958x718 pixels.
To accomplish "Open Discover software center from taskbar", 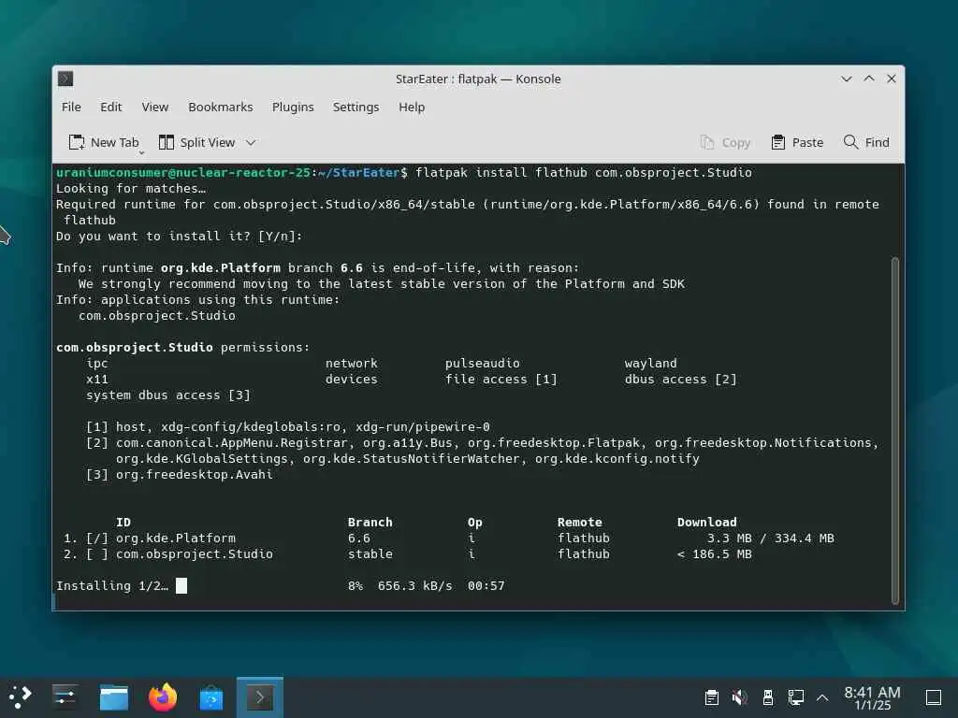I will tap(211, 696).
